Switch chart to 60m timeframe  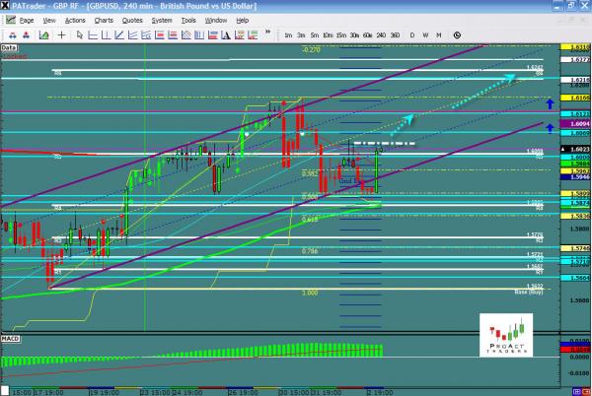[x=368, y=35]
